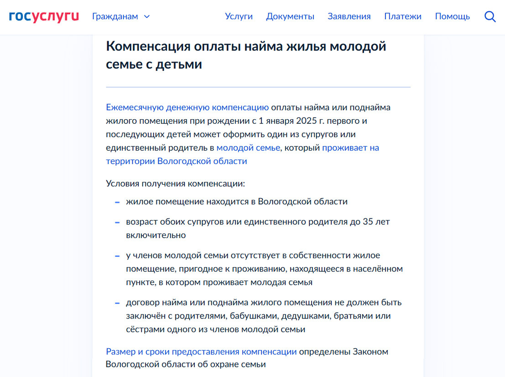
Task: Open the Помощь section
Action: [453, 16]
